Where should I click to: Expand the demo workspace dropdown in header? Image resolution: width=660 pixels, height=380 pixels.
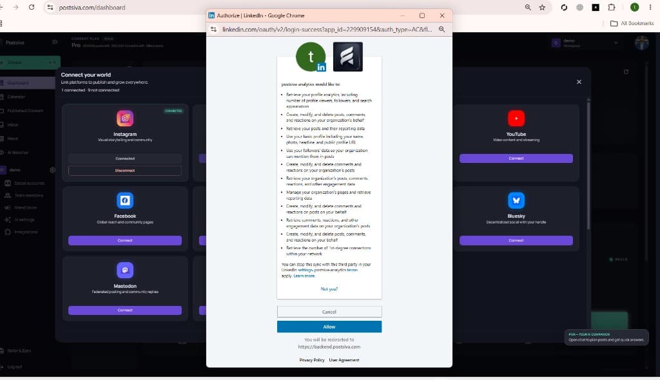(x=616, y=43)
